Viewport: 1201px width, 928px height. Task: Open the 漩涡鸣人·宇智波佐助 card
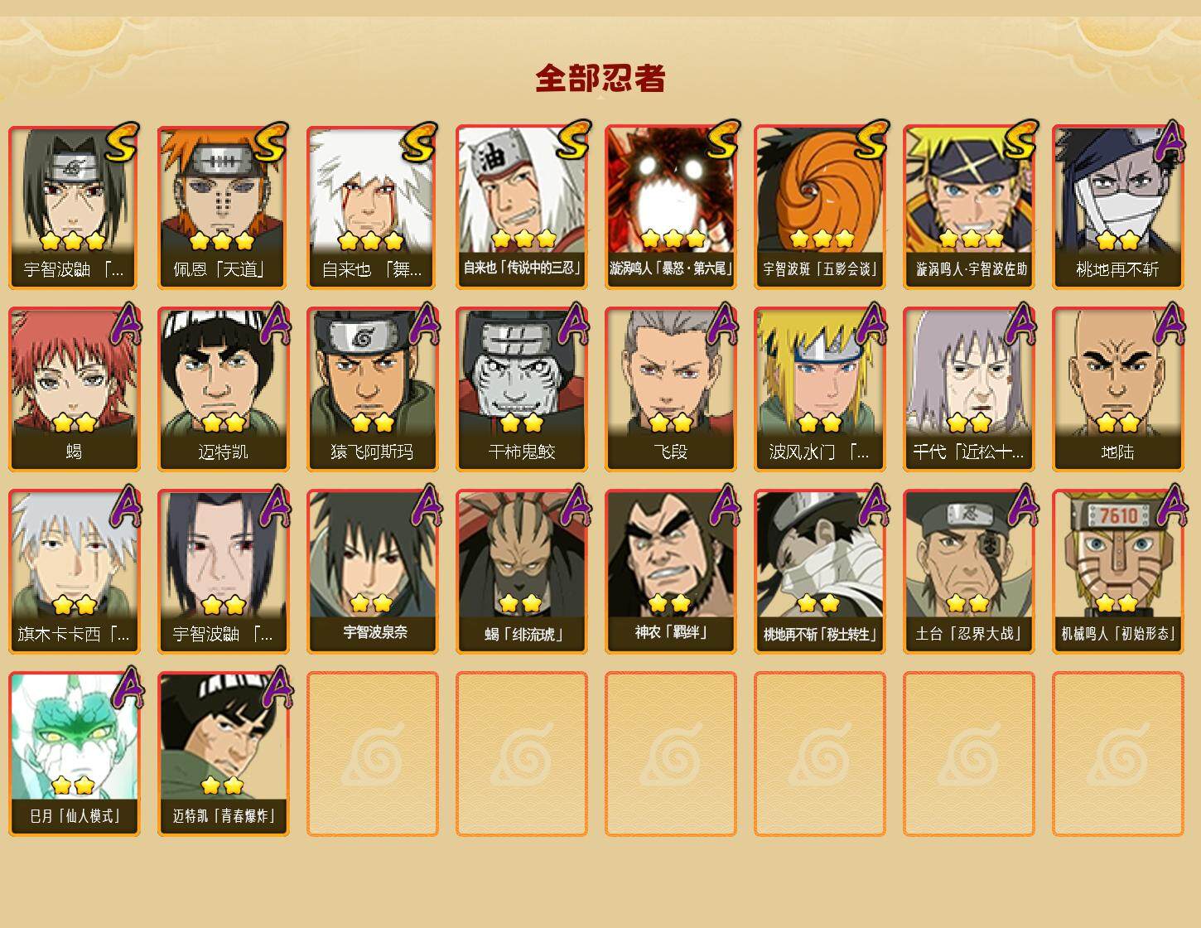pyautogui.click(x=968, y=207)
